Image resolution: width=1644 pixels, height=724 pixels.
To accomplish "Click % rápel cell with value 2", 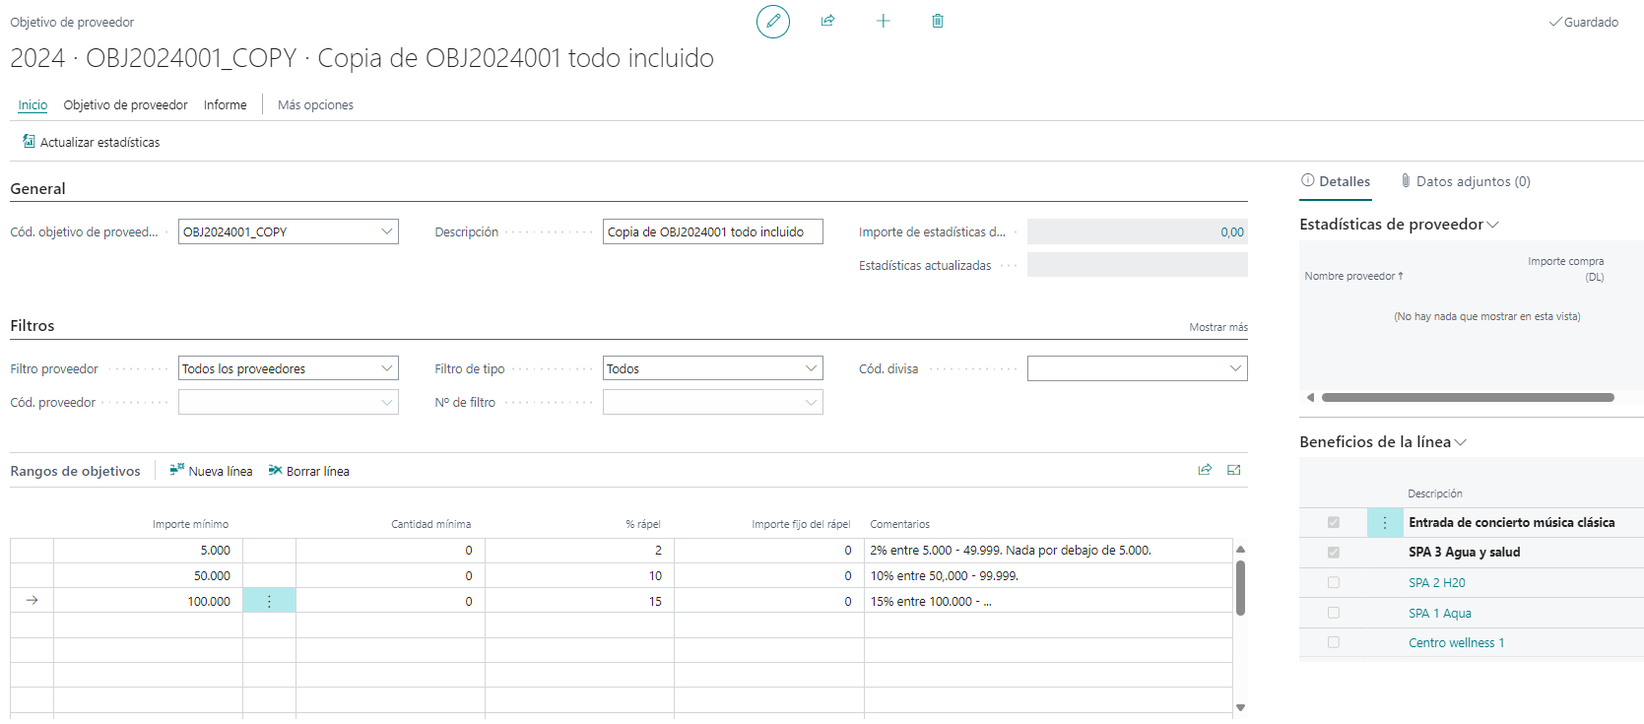I will click(x=579, y=551).
